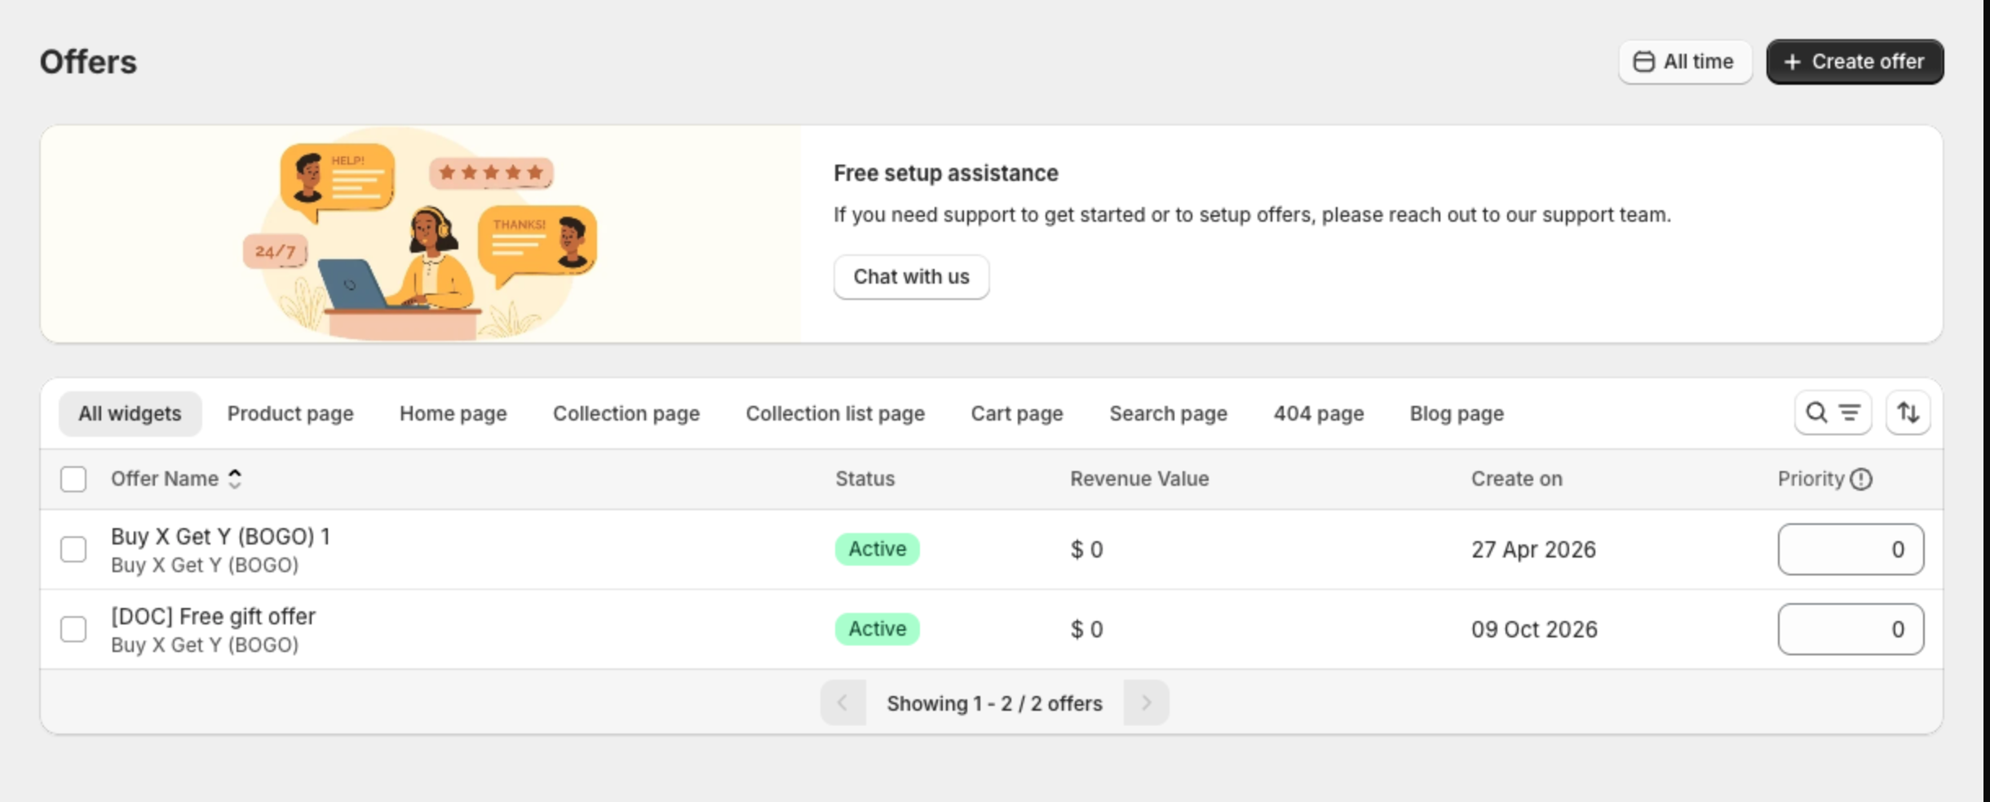Click the Create on column header
1990x802 pixels.
pos(1517,479)
